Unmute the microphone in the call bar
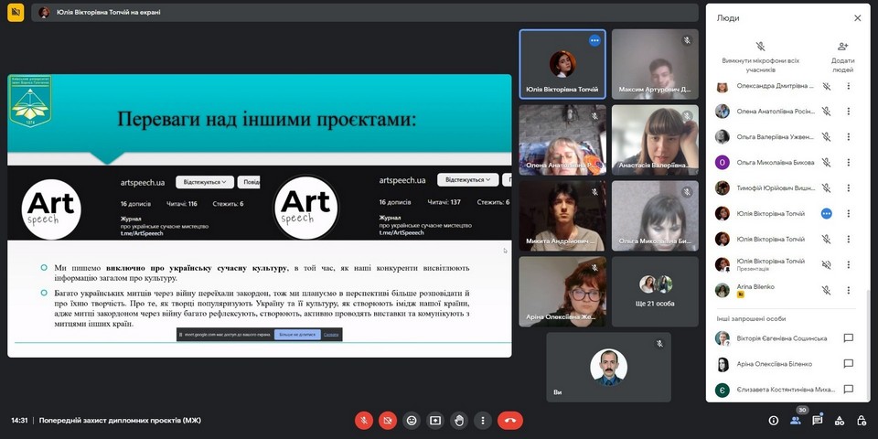Image resolution: width=878 pixels, height=439 pixels. [364, 421]
